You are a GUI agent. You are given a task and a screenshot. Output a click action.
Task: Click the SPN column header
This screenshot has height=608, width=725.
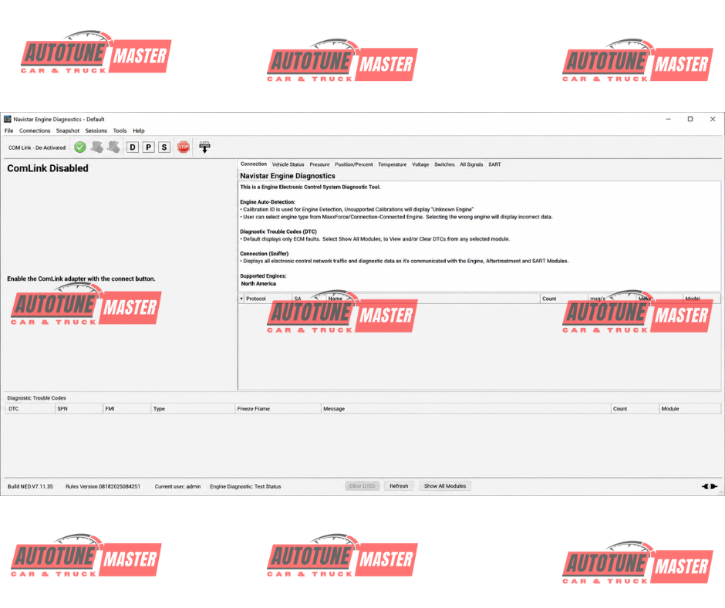coord(79,409)
